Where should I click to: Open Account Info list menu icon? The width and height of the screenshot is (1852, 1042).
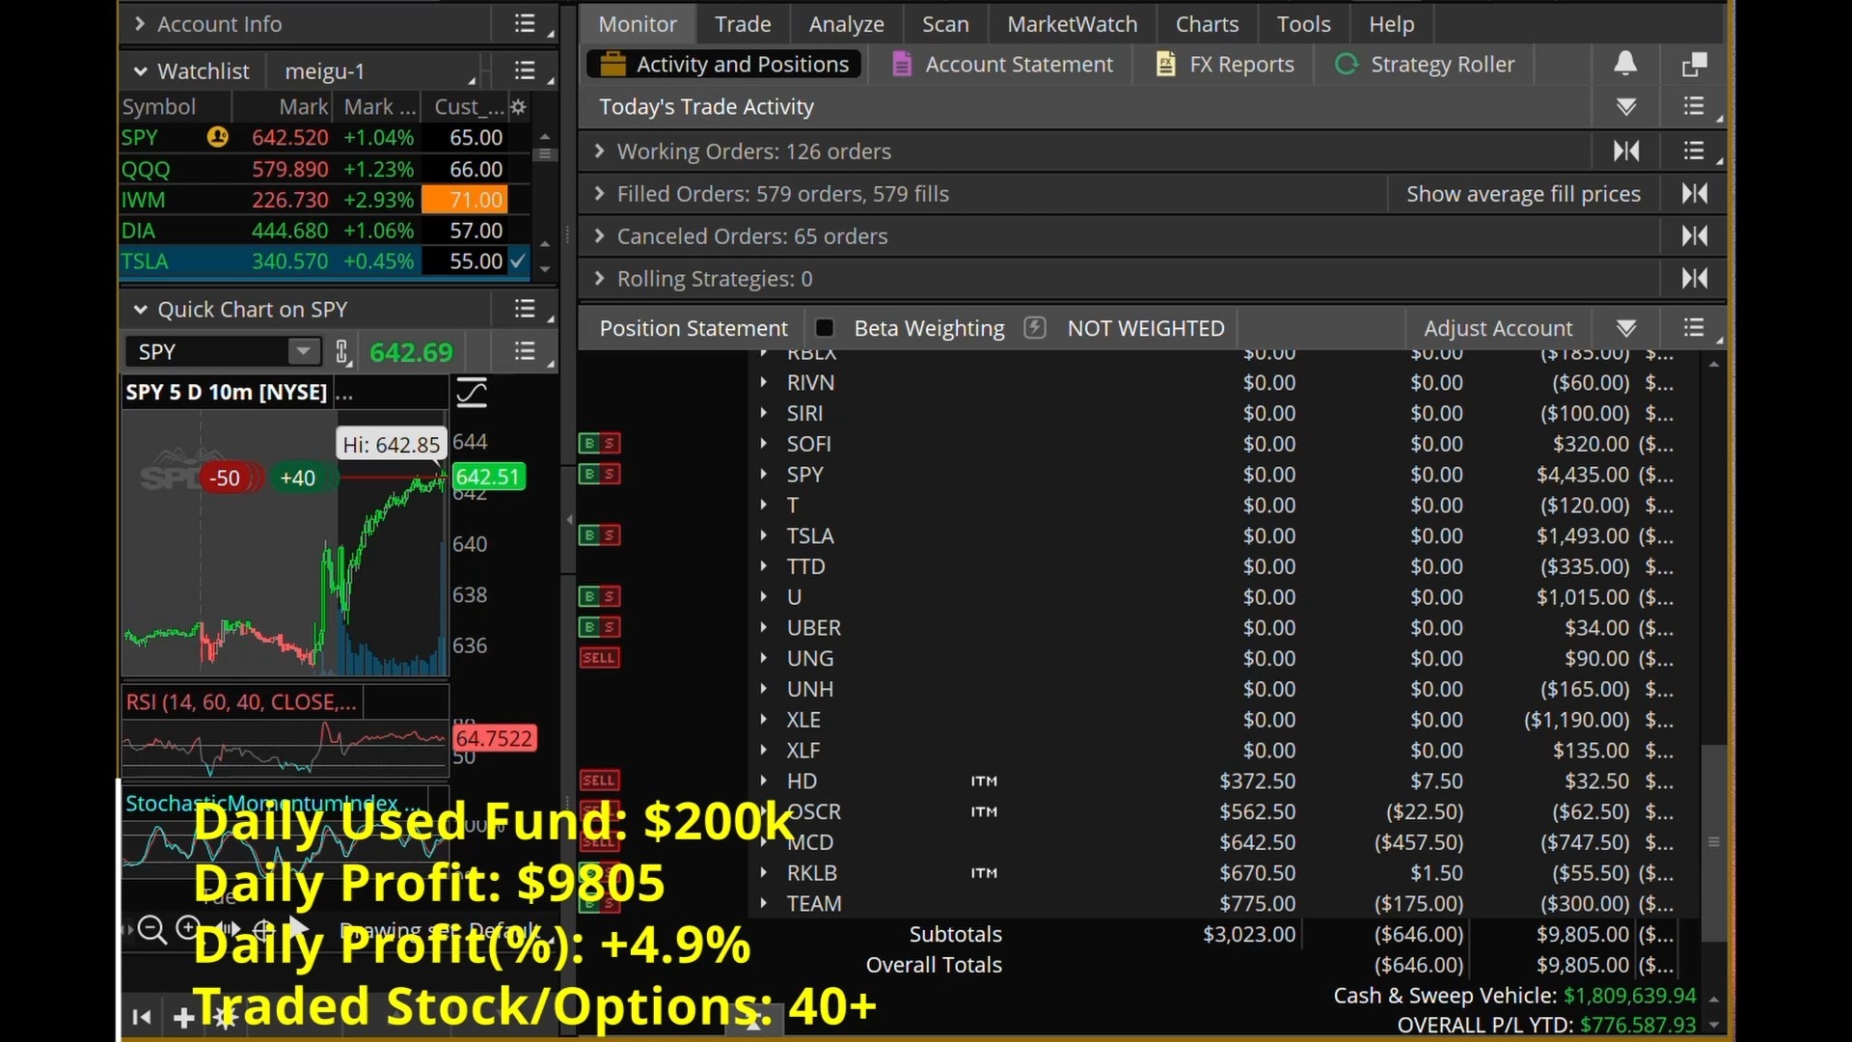pyautogui.click(x=525, y=24)
